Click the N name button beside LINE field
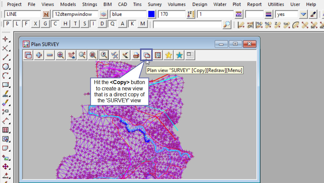Image resolution: width=324 pixels, height=183 pixels. coord(46,14)
